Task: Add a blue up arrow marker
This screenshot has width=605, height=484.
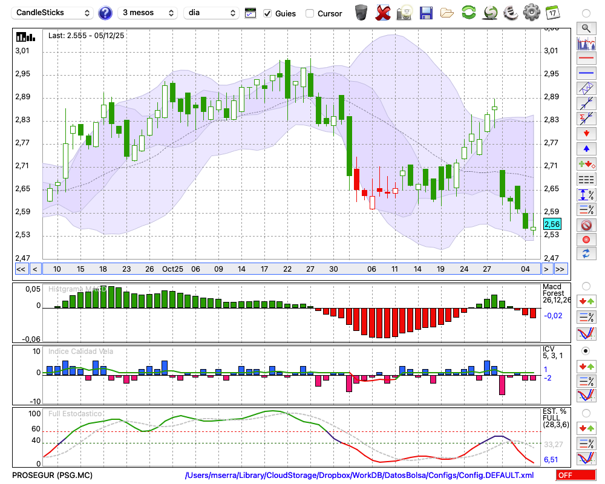Action: point(586,149)
